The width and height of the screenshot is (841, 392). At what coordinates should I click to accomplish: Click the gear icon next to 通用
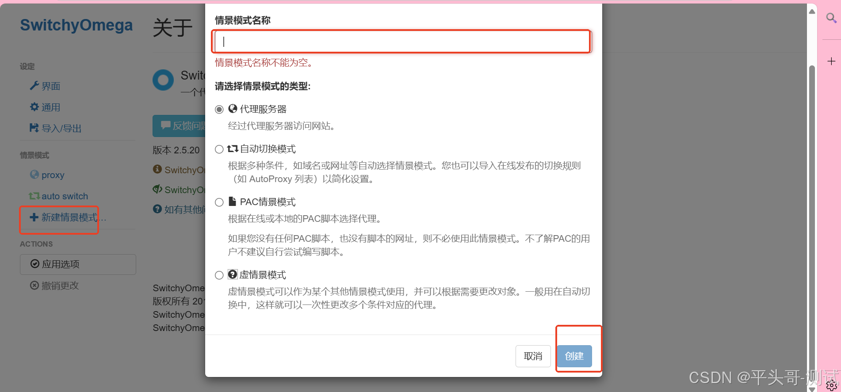34,107
